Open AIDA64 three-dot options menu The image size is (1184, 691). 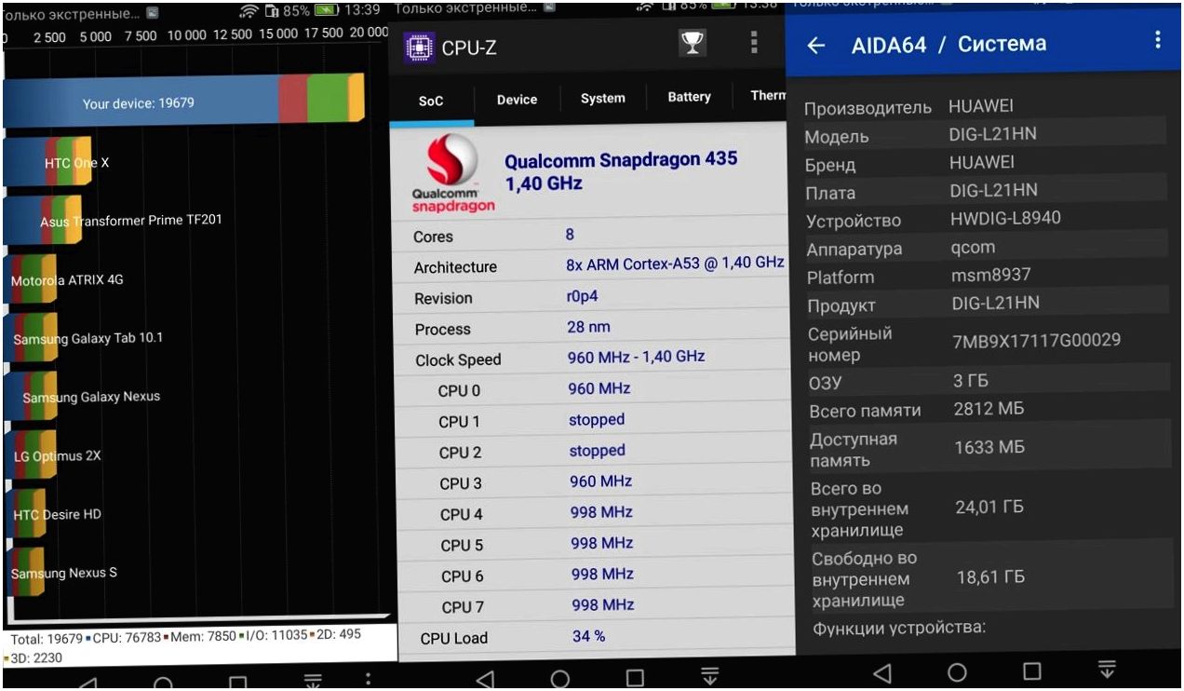(x=1158, y=39)
